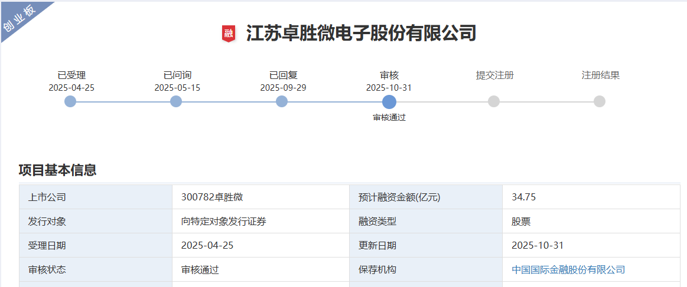Image resolution: width=687 pixels, height=287 pixels.
Task: Select the 已受理 timeline circle
Action: click(70, 101)
